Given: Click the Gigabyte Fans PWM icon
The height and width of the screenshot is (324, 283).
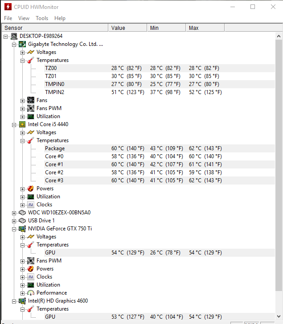Looking at the screenshot, I should (31, 108).
